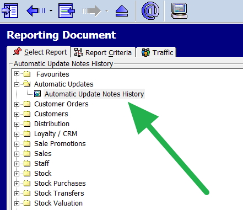This screenshot has width=243, height=210.
Task: Click the Loyalty / CRM folder icon
Action: click(27, 134)
